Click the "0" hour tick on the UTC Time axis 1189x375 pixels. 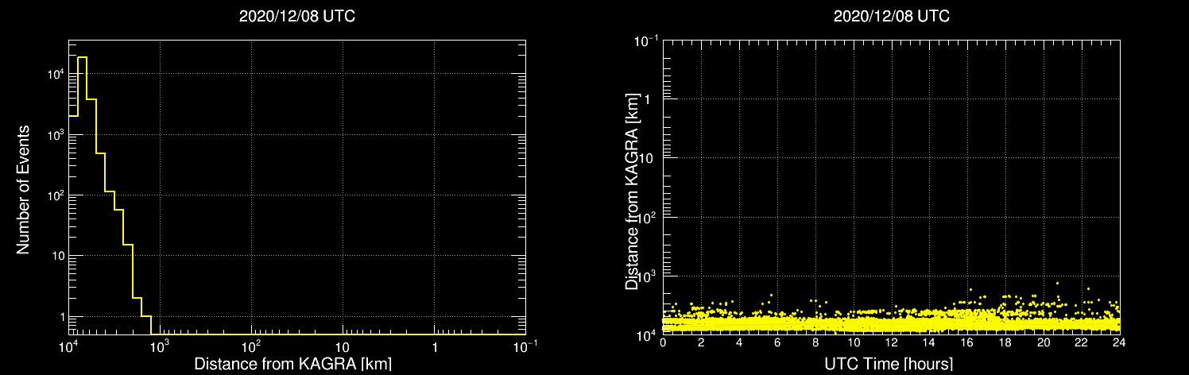pos(663,343)
